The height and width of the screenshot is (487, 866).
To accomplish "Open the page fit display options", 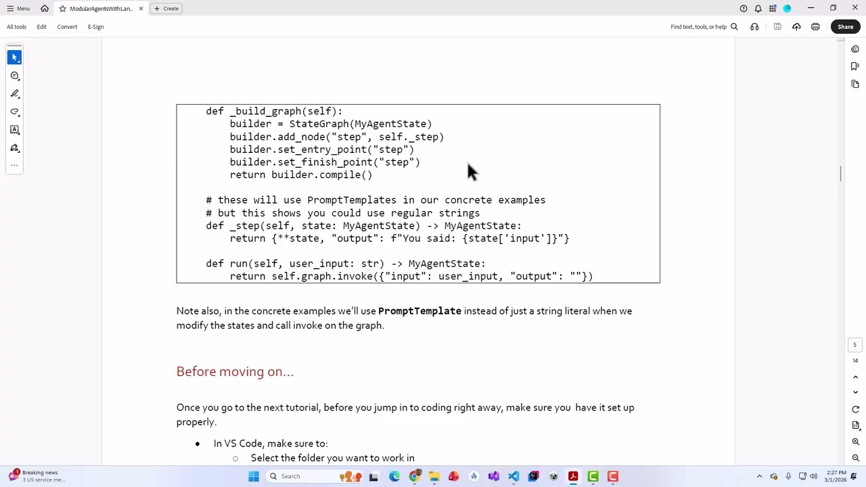I will coord(855,425).
